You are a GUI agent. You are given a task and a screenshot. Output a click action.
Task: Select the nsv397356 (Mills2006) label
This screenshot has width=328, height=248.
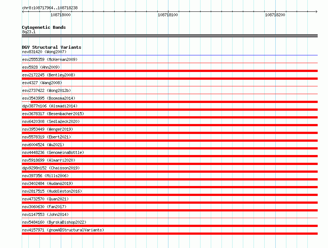(x=45, y=176)
